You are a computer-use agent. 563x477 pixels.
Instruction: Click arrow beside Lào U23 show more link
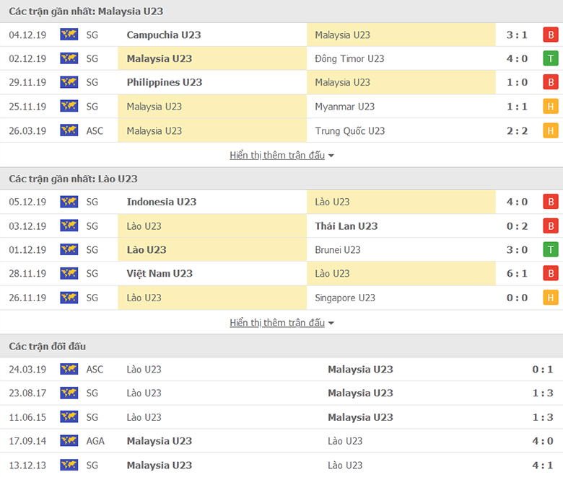tap(331, 324)
